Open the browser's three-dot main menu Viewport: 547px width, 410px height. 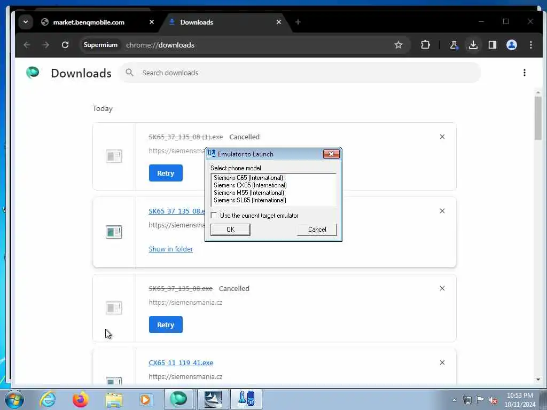click(x=530, y=45)
